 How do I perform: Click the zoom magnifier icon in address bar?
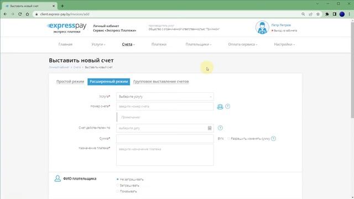click(x=303, y=14)
